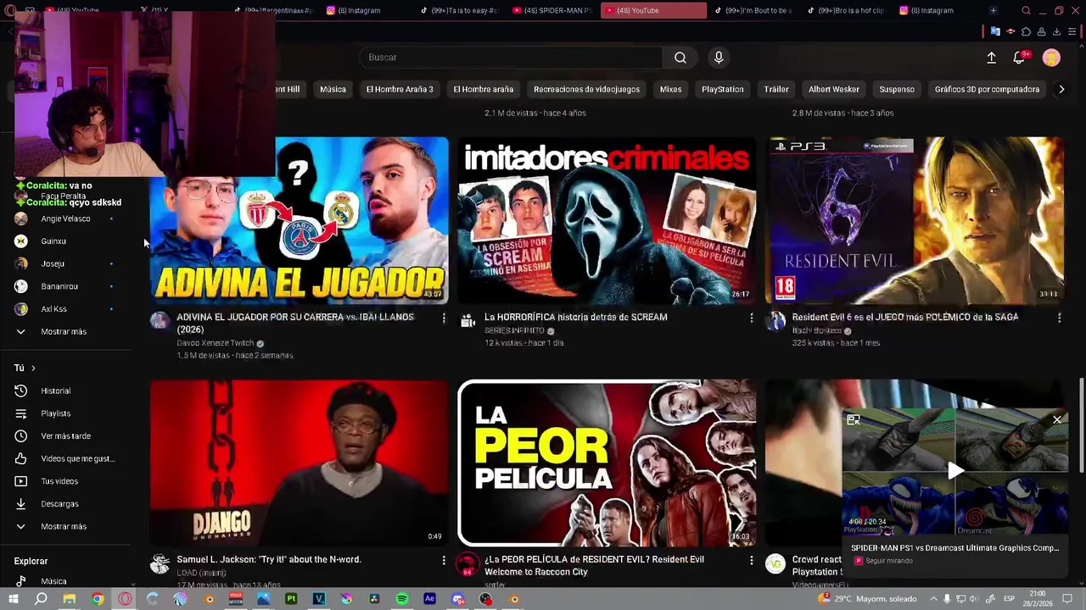
Task: Open Google Chrome from the taskbar
Action: pyautogui.click(x=98, y=599)
